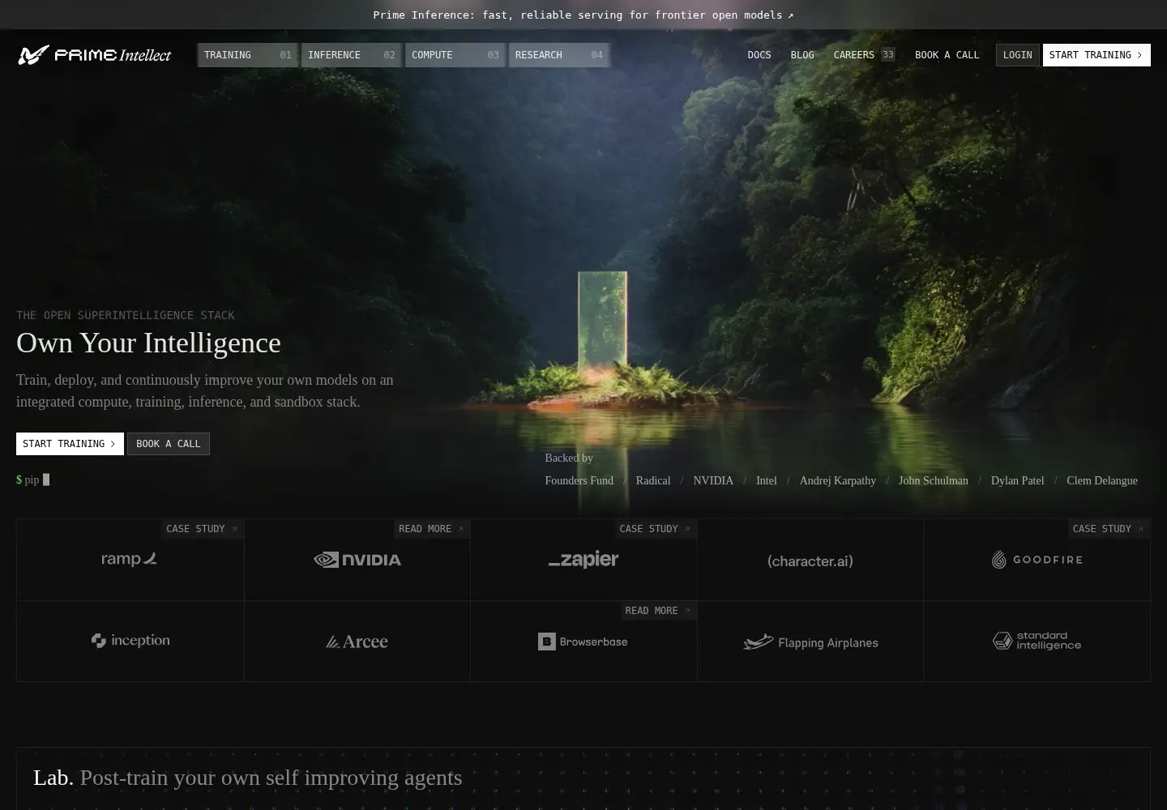Screen dimensions: 1167x810
Task: Open the Training menu
Action: [248, 55]
